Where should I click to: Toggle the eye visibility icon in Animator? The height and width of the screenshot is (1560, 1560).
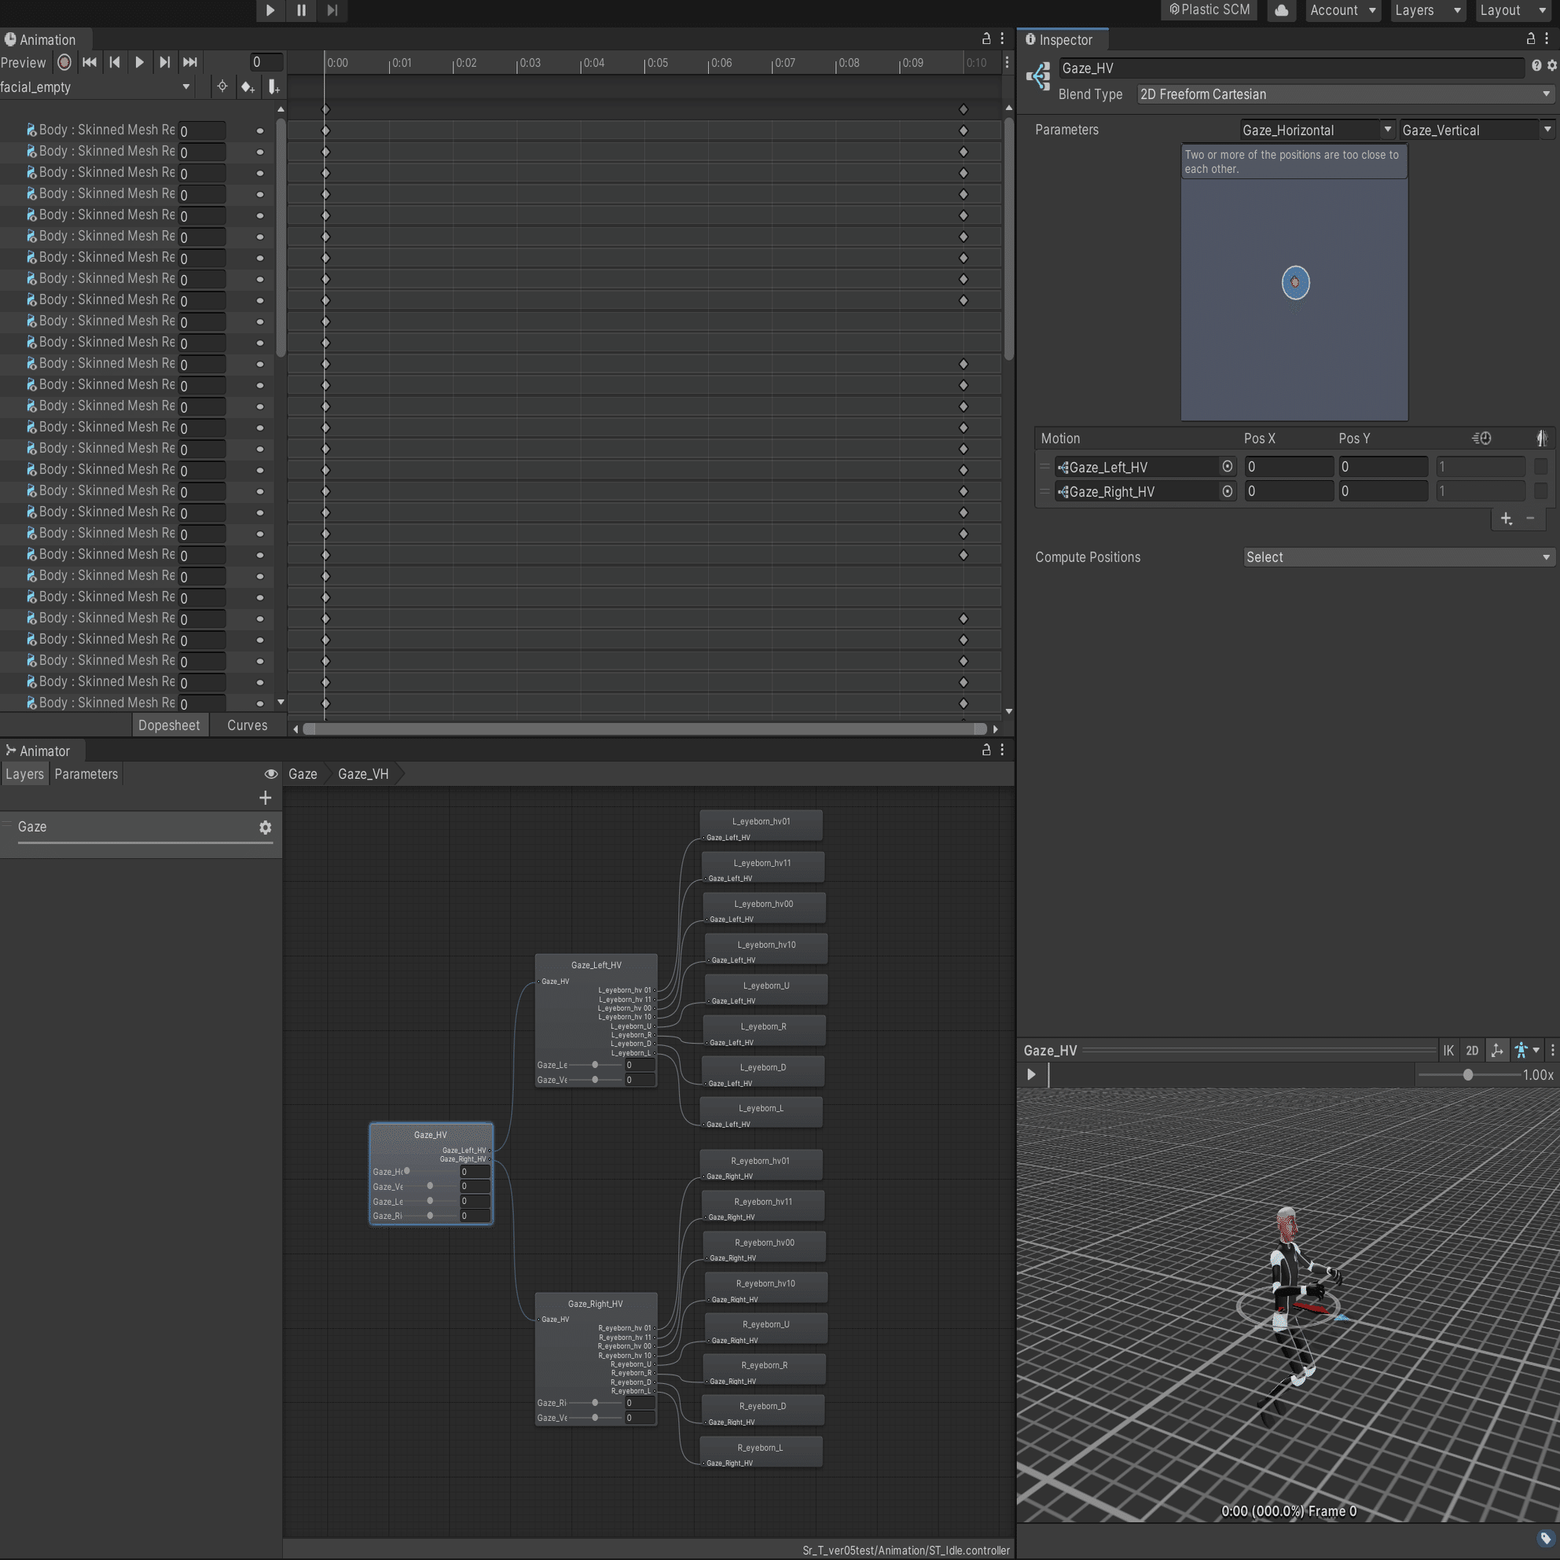pyautogui.click(x=271, y=773)
